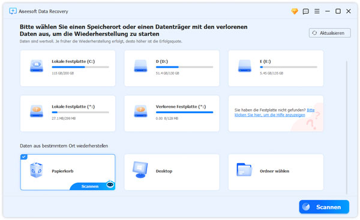The image size is (360, 220).
Task: Click the Aktualisieren refresh button
Action: pos(329,33)
